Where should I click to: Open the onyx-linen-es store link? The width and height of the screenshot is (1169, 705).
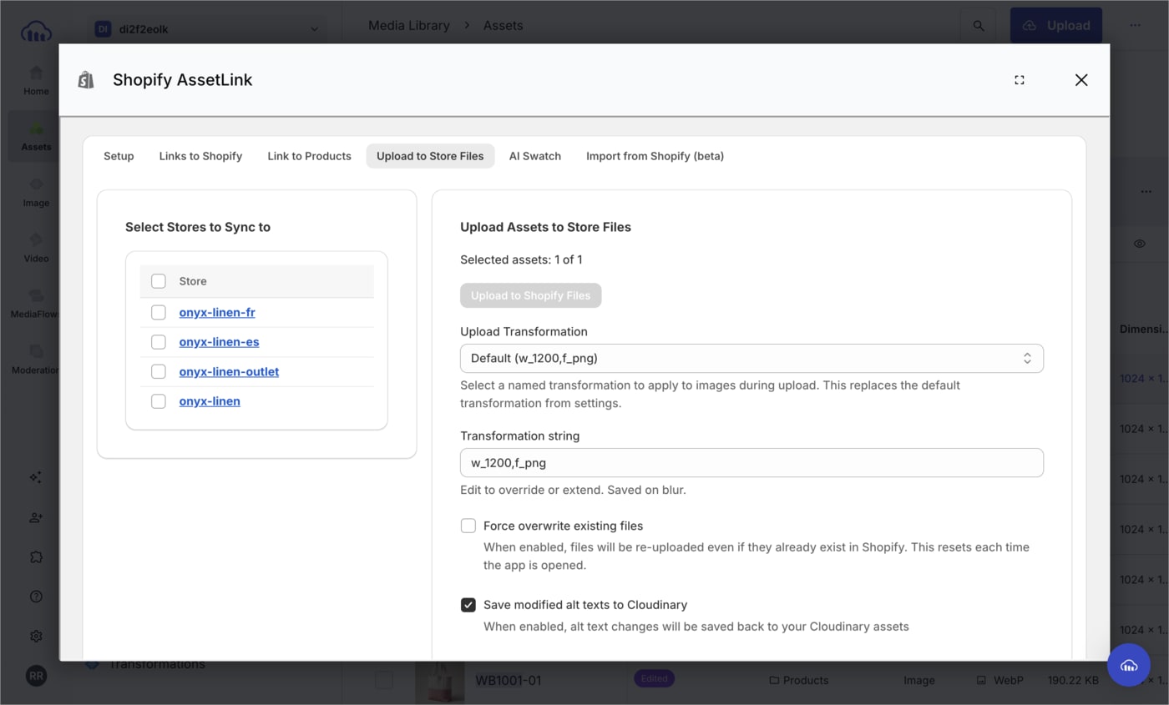pyautogui.click(x=219, y=342)
